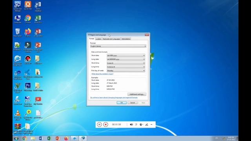Launch Firefox from the taskbar
The image size is (251, 141).
point(66,138)
